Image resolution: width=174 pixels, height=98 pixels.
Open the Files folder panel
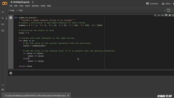(3, 30)
